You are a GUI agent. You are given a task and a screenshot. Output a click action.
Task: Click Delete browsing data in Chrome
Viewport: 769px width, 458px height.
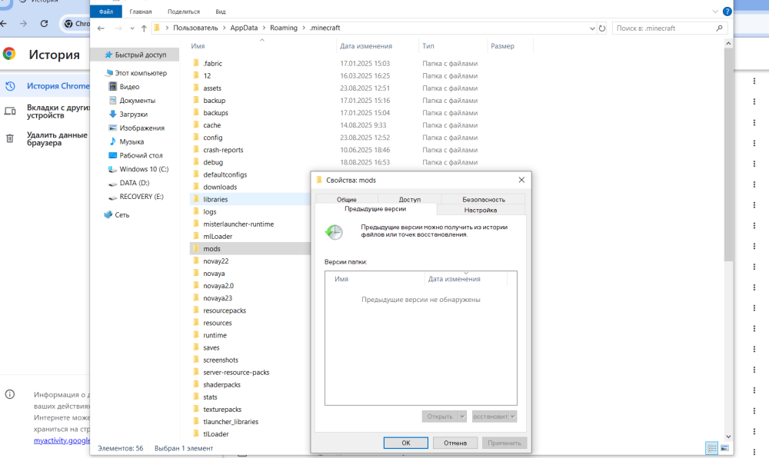pyautogui.click(x=47, y=138)
